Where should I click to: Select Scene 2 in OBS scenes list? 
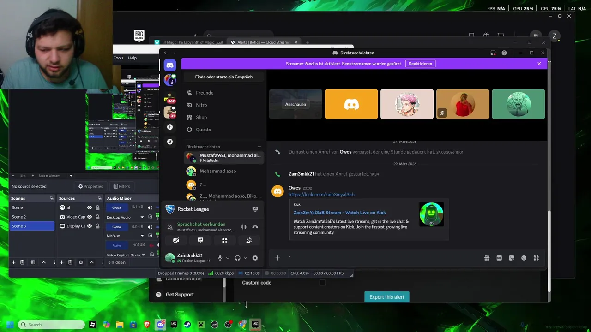[x=31, y=217]
